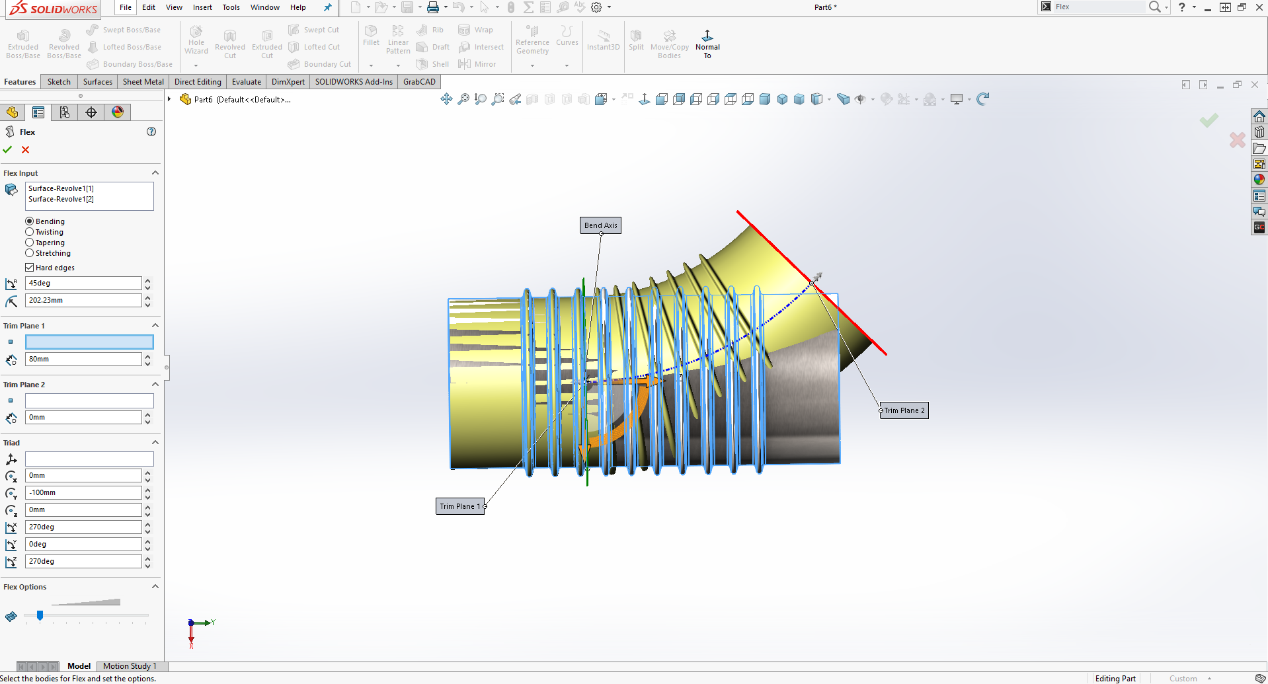Click the Trim Plane 1 reference entity box
This screenshot has width=1268, height=684.
point(89,342)
